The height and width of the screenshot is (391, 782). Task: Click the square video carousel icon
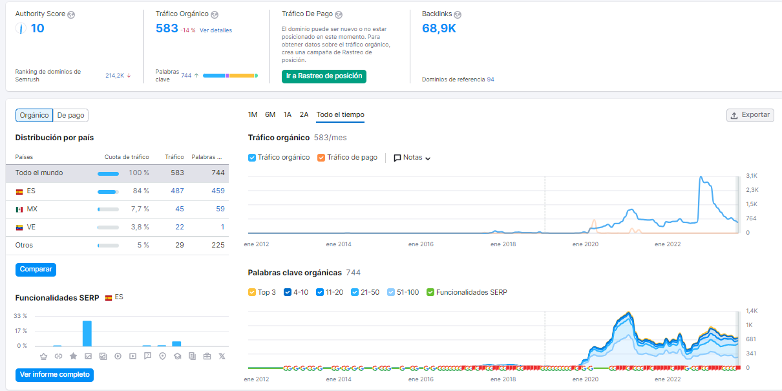pyautogui.click(x=132, y=356)
